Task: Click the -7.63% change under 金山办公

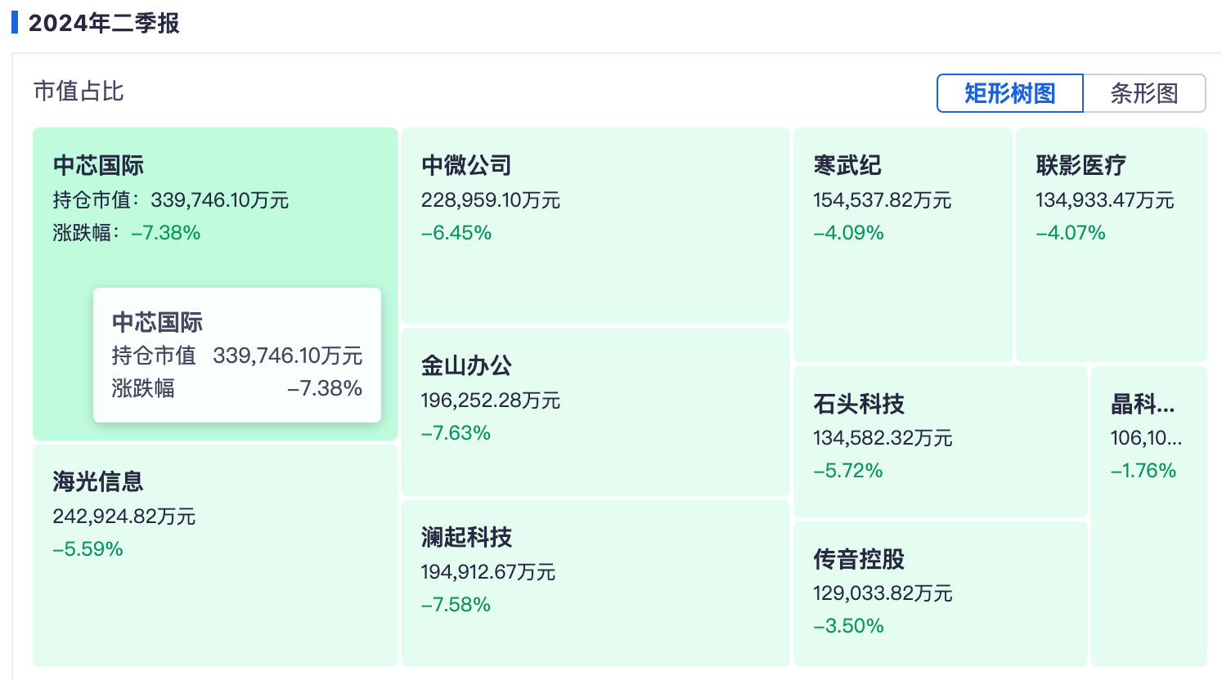Action: [456, 433]
